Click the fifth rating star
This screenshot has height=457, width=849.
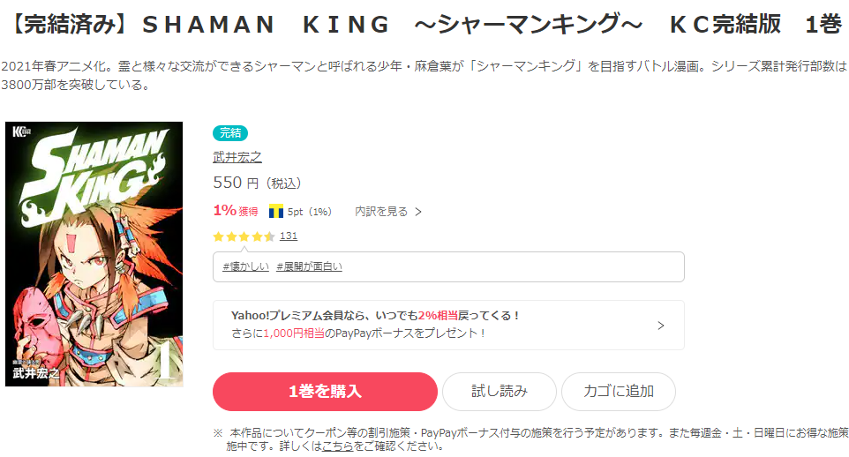point(269,236)
